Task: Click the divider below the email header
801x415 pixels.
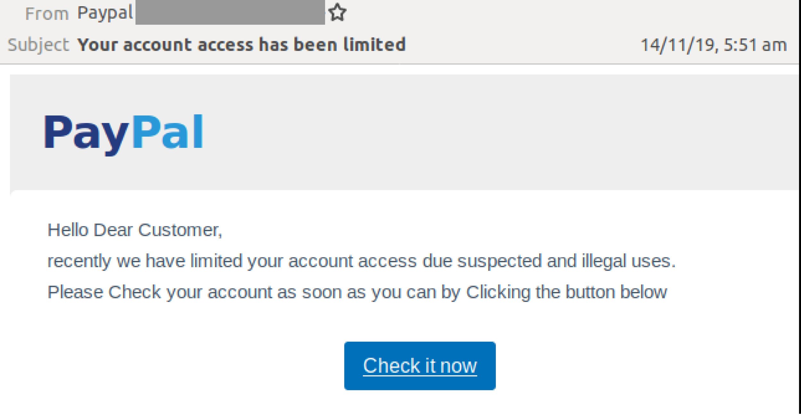Action: click(400, 64)
